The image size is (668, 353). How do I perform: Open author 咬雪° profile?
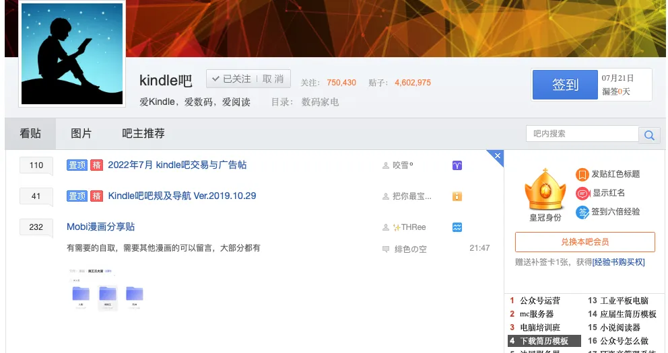pyautogui.click(x=403, y=165)
